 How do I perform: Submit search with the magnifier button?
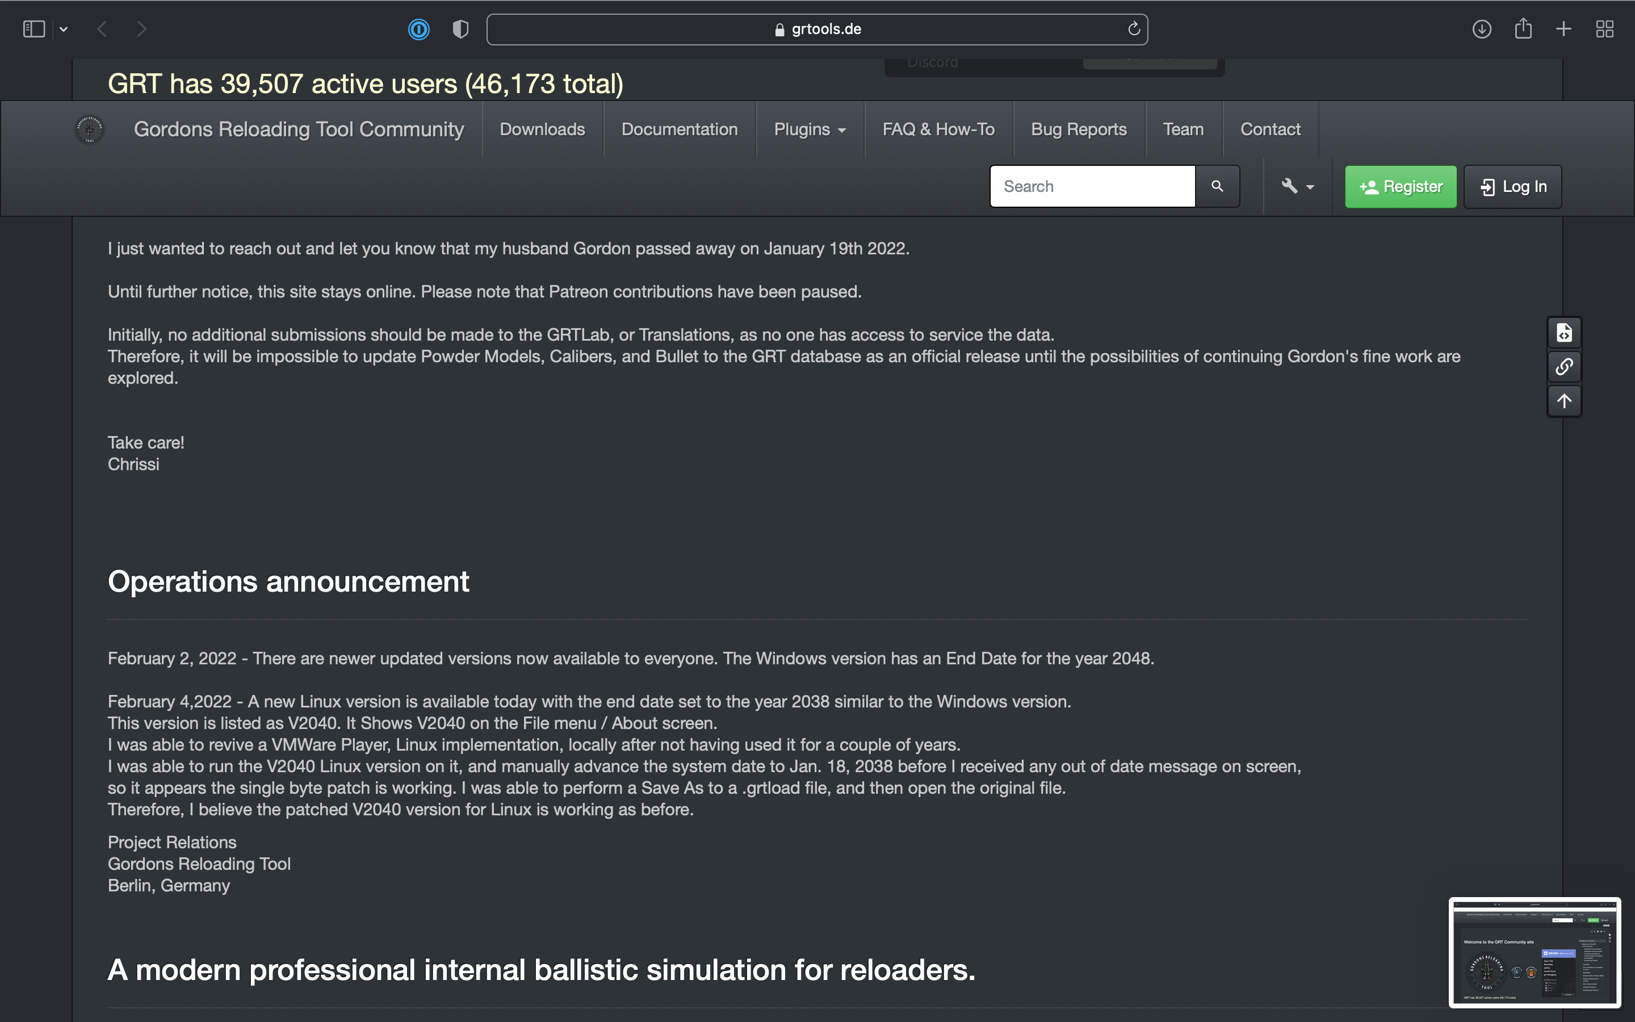pos(1217,186)
